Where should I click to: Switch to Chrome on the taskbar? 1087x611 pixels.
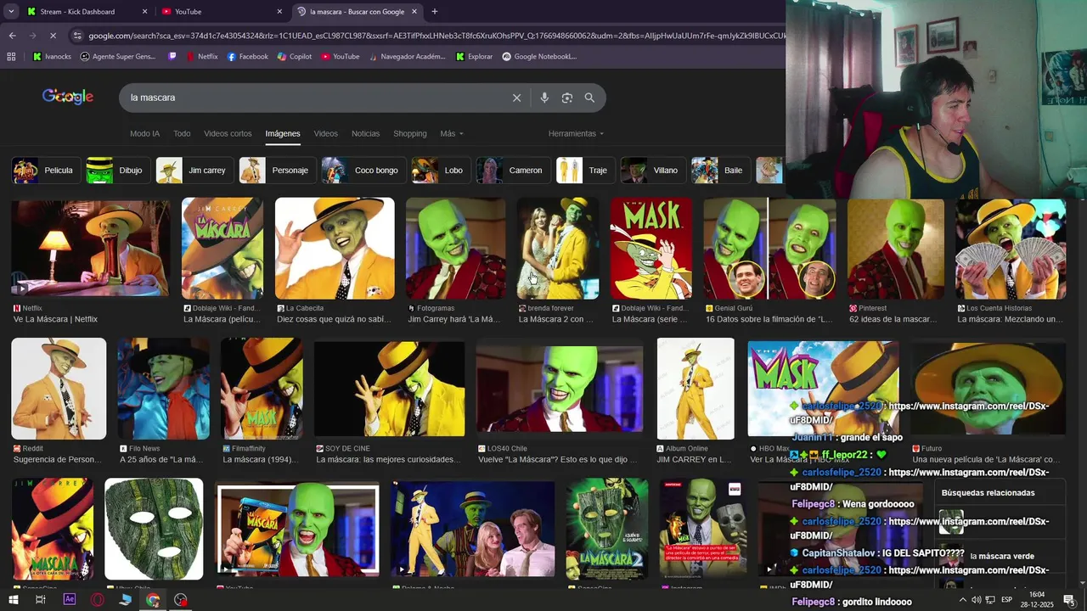click(153, 600)
